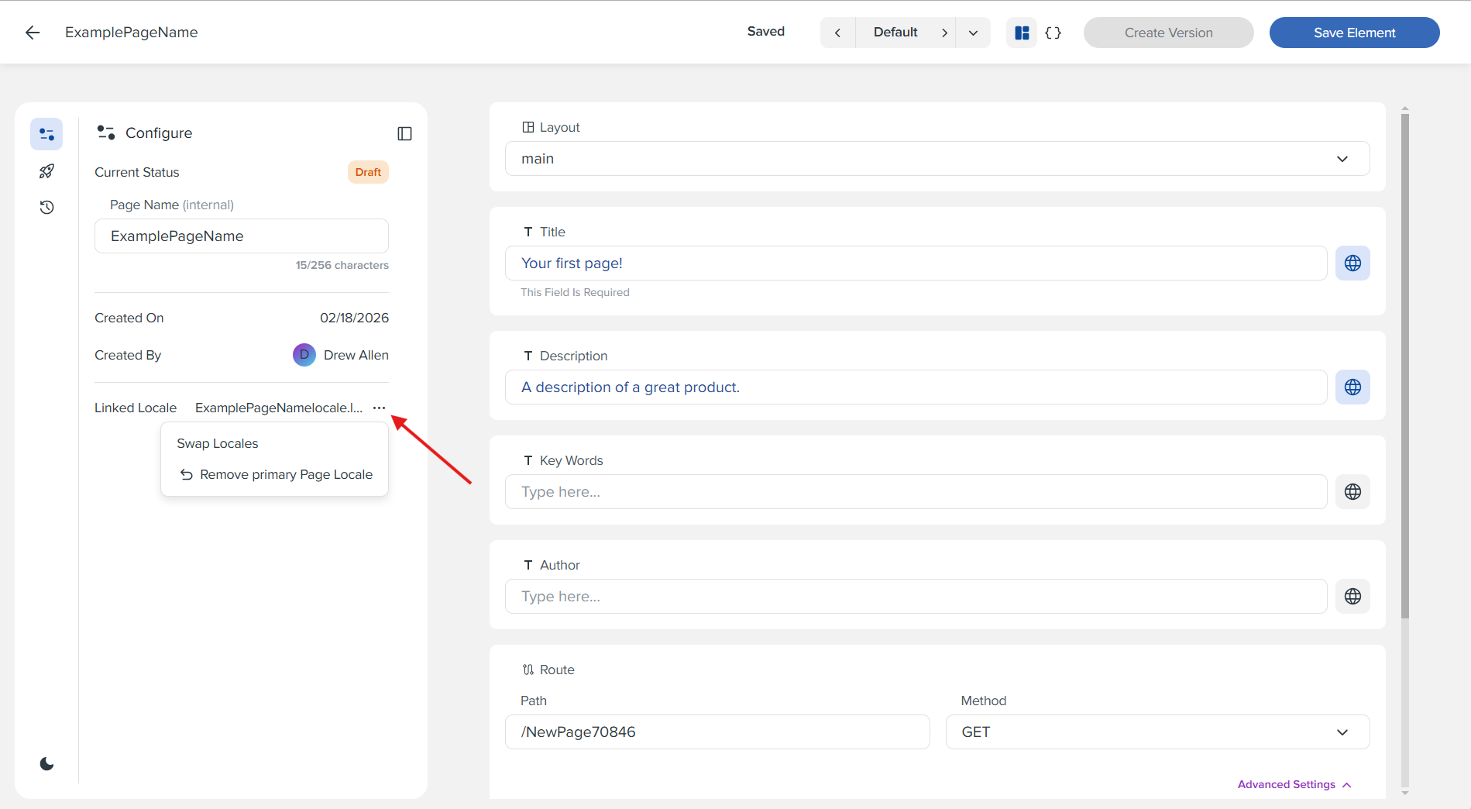This screenshot has width=1471, height=809.
Task: Select Remove primary Page Locale option
Action: click(x=286, y=473)
